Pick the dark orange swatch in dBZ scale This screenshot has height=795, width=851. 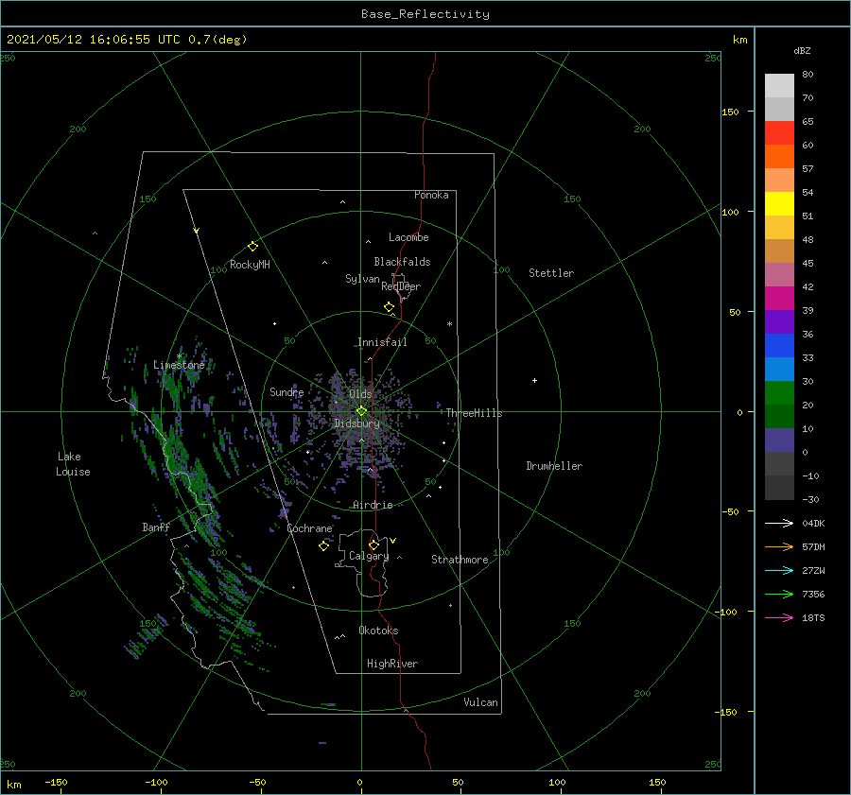(779, 156)
